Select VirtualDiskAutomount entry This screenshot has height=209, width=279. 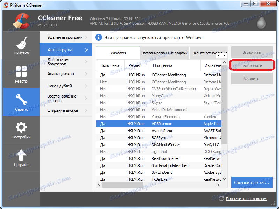(159, 110)
